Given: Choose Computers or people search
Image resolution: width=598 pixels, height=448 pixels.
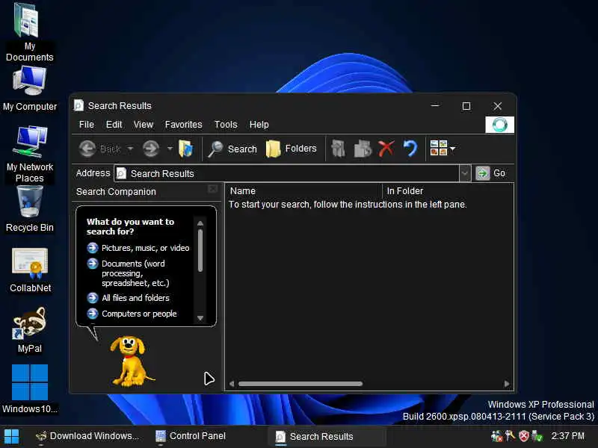Looking at the screenshot, I should tap(132, 314).
